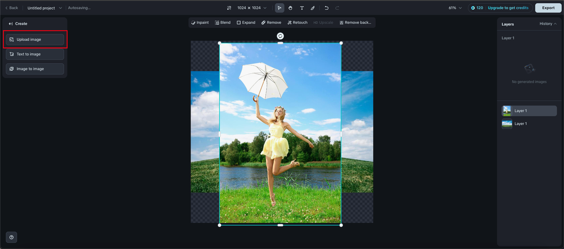
Task: Click the woman photo layer thumbnail
Action: (507, 111)
